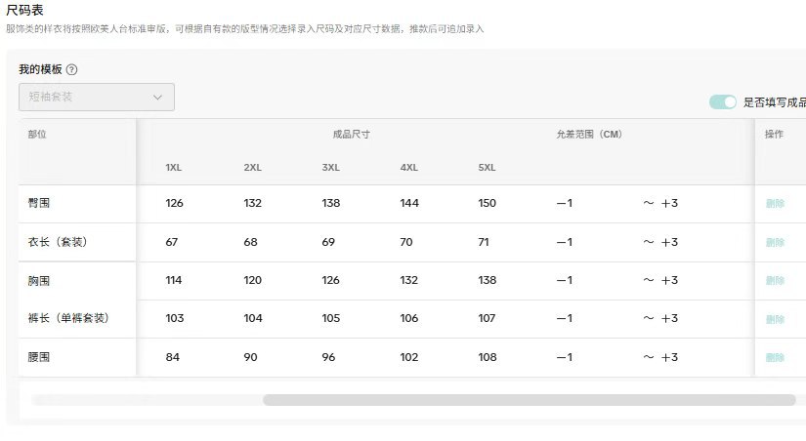
Task: Edit 臀围 1XL value 126
Action: [174, 203]
